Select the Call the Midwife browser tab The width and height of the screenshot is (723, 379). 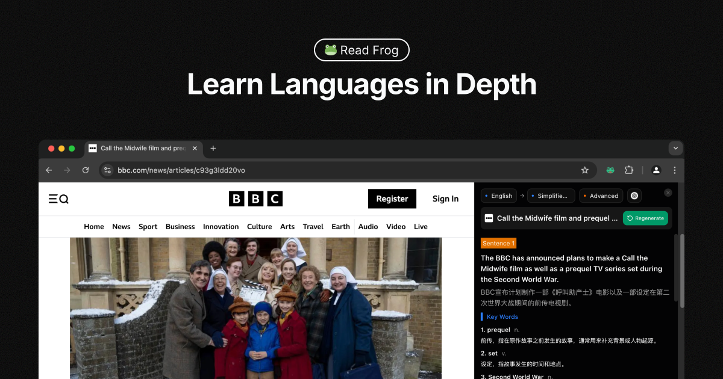click(x=143, y=148)
